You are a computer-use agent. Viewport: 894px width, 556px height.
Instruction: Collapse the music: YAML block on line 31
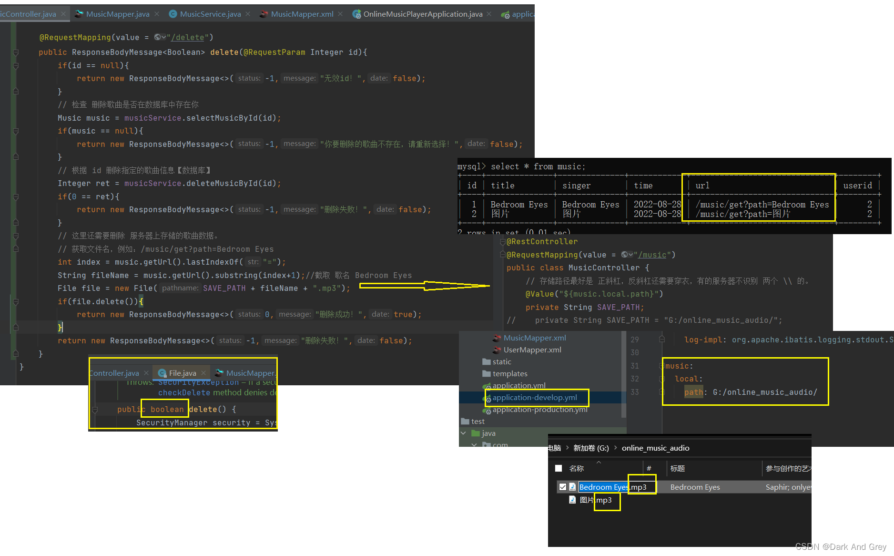(x=662, y=366)
